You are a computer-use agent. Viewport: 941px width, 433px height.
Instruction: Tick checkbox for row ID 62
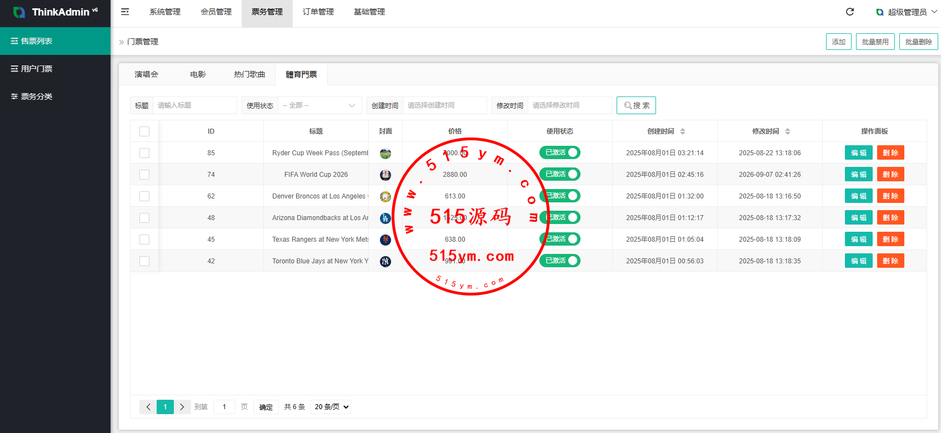click(x=144, y=196)
